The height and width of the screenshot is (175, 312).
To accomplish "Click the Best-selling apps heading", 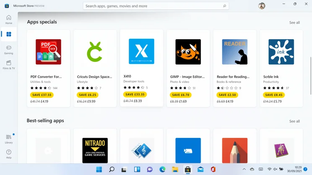I will [x=45, y=121].
